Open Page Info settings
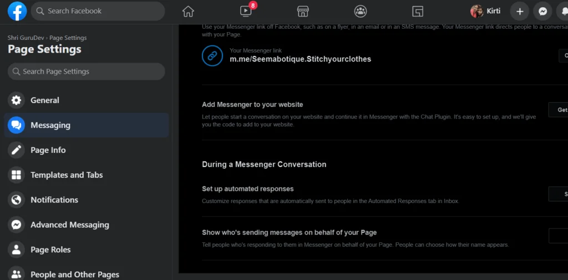Screen dimensions: 568x280 click(x=48, y=150)
